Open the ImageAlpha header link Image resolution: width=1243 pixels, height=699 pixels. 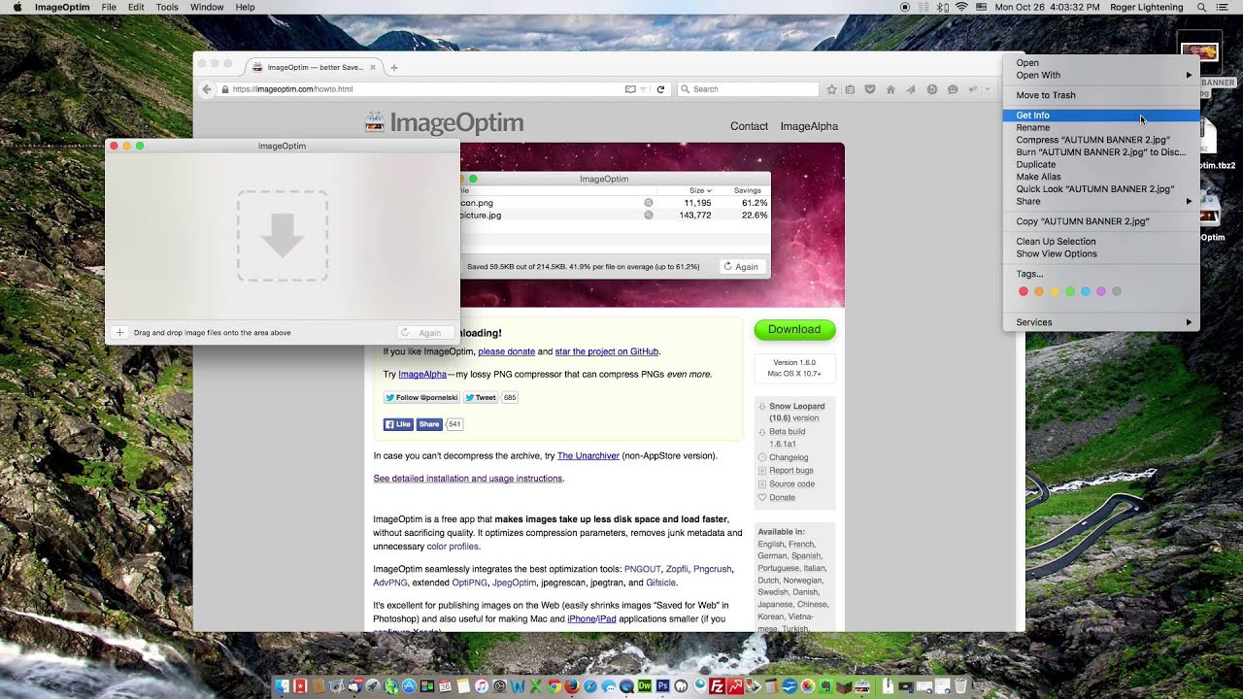coord(809,126)
